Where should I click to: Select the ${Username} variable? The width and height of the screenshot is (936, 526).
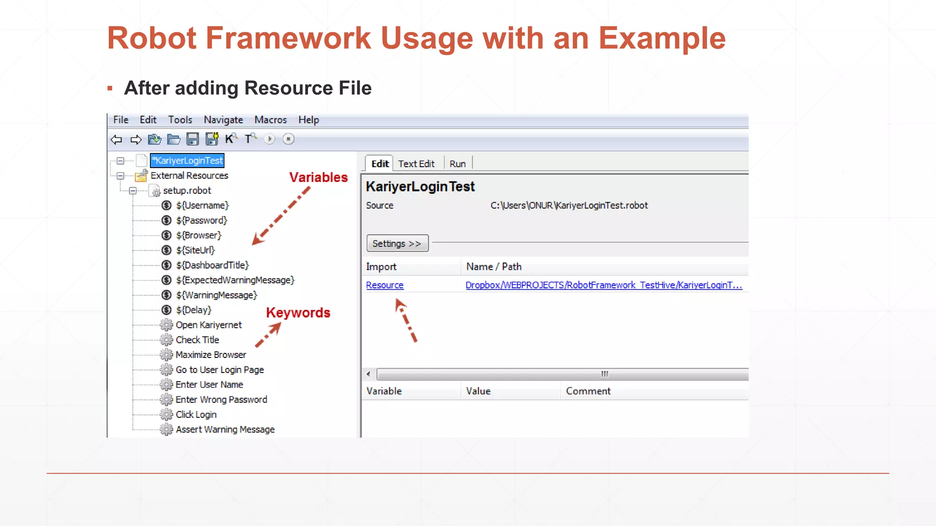(202, 205)
